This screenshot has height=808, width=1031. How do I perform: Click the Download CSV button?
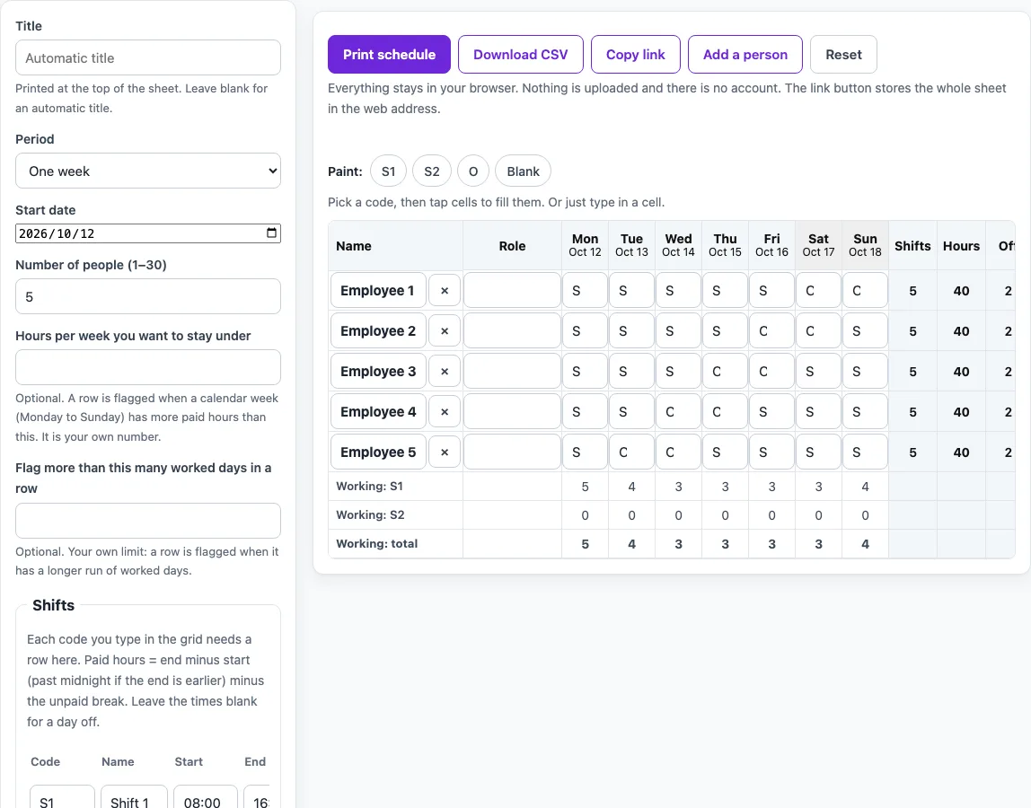point(521,55)
